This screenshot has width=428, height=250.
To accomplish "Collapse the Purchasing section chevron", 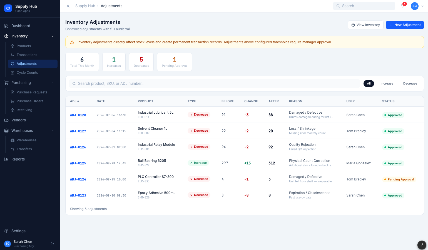I will click(x=53, y=83).
